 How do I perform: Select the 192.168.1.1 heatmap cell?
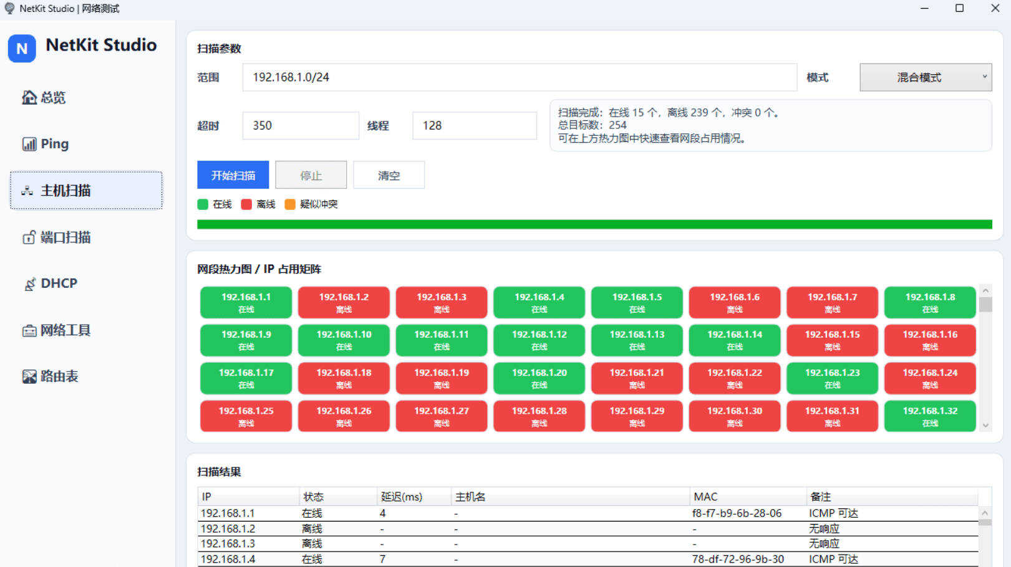tap(245, 302)
